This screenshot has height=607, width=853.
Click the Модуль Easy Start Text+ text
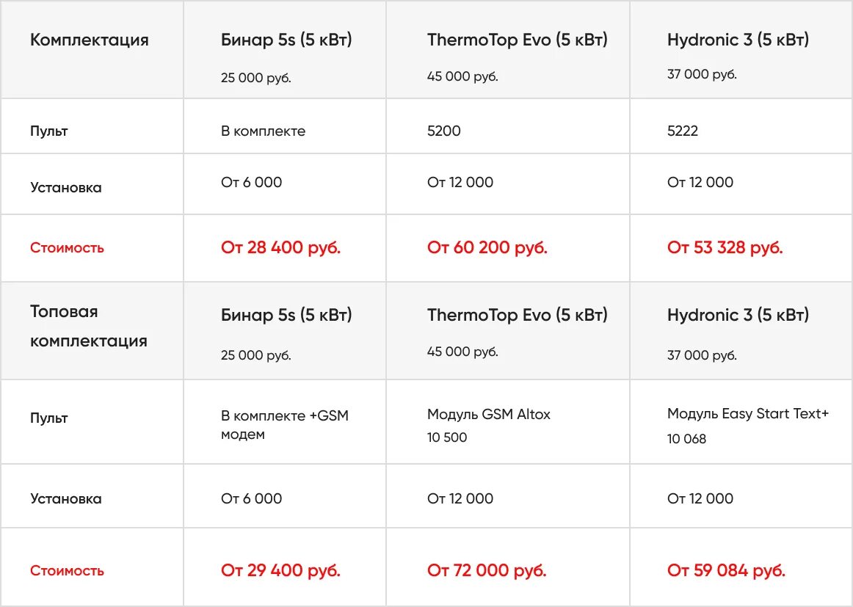(x=748, y=414)
